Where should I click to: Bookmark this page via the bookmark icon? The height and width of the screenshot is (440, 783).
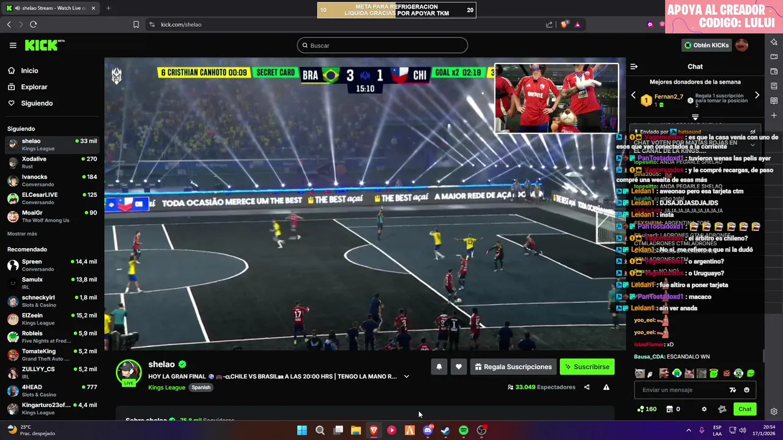click(136, 24)
